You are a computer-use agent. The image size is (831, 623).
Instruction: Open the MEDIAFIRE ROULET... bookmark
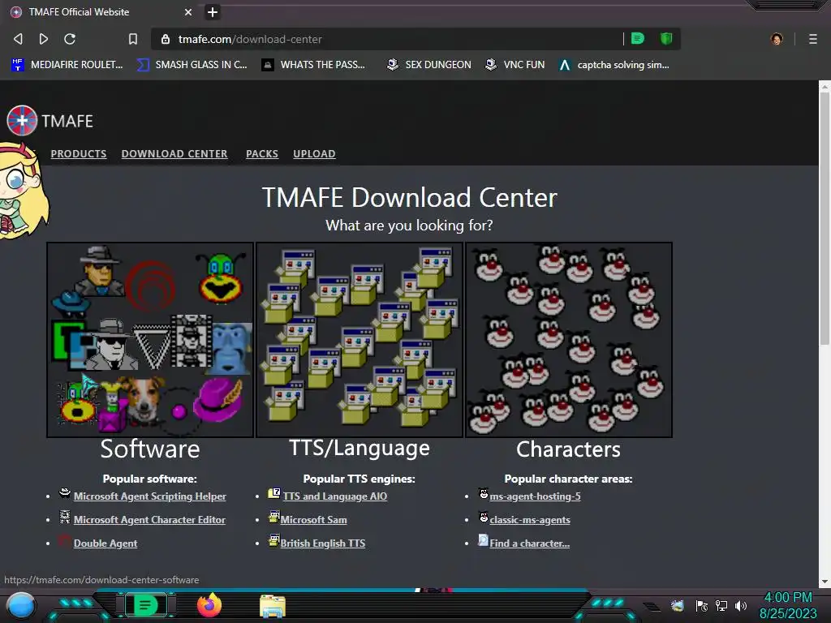click(67, 65)
